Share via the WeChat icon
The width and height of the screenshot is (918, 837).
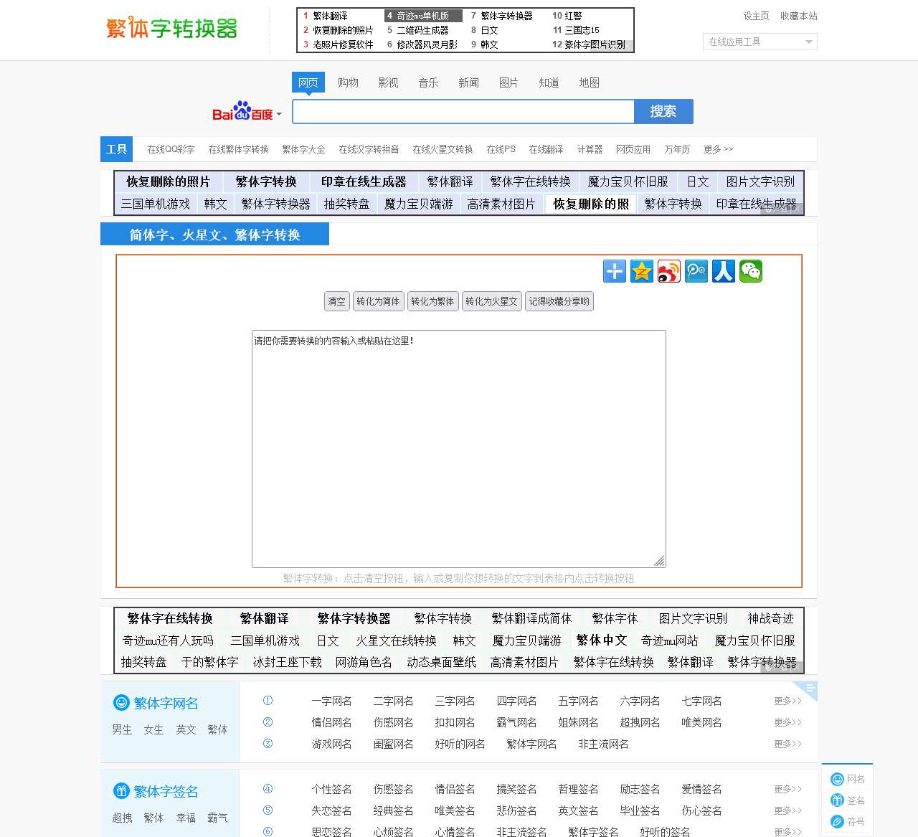[750, 271]
